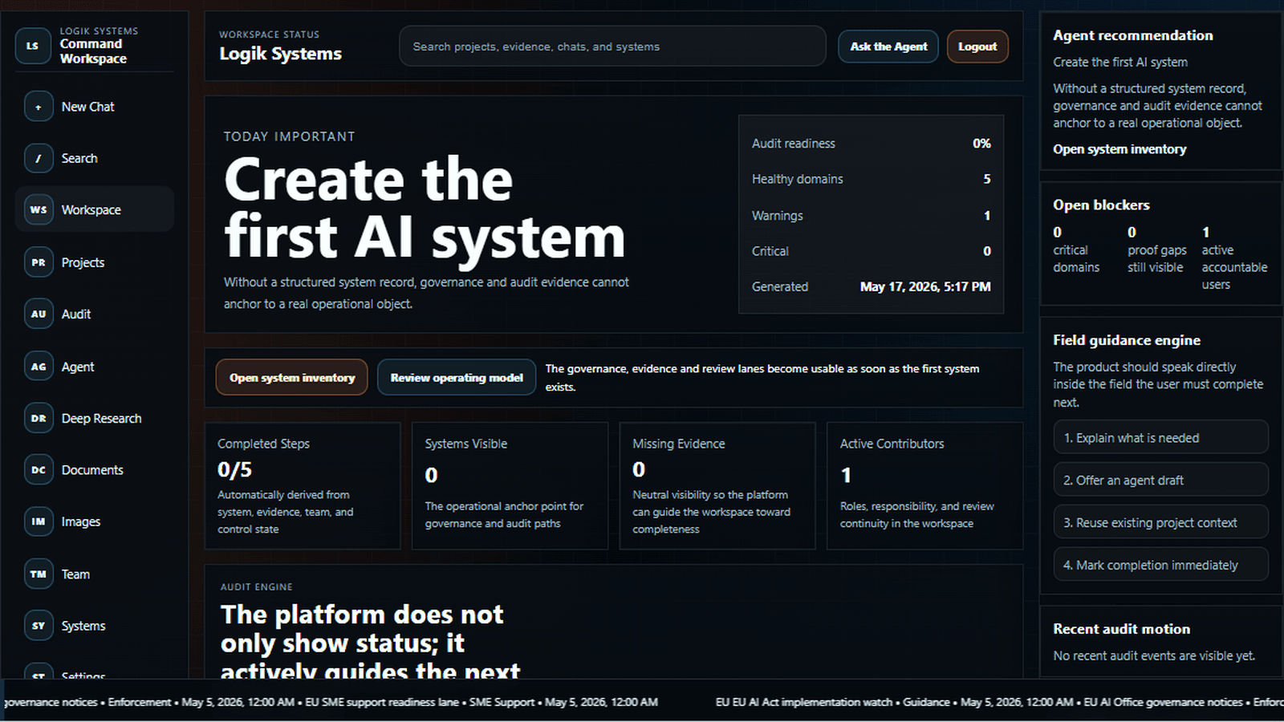Open Search in the sidebar

click(x=95, y=158)
